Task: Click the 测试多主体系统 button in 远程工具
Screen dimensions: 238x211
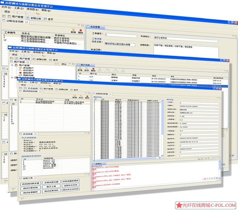Action: 71,189
